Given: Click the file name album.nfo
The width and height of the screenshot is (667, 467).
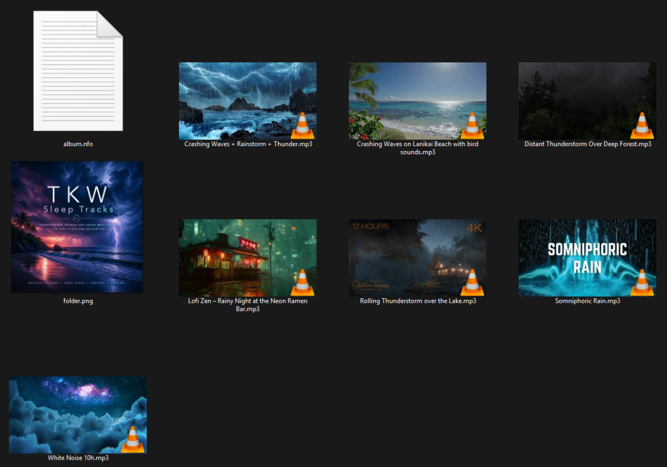Looking at the screenshot, I should click(78, 144).
